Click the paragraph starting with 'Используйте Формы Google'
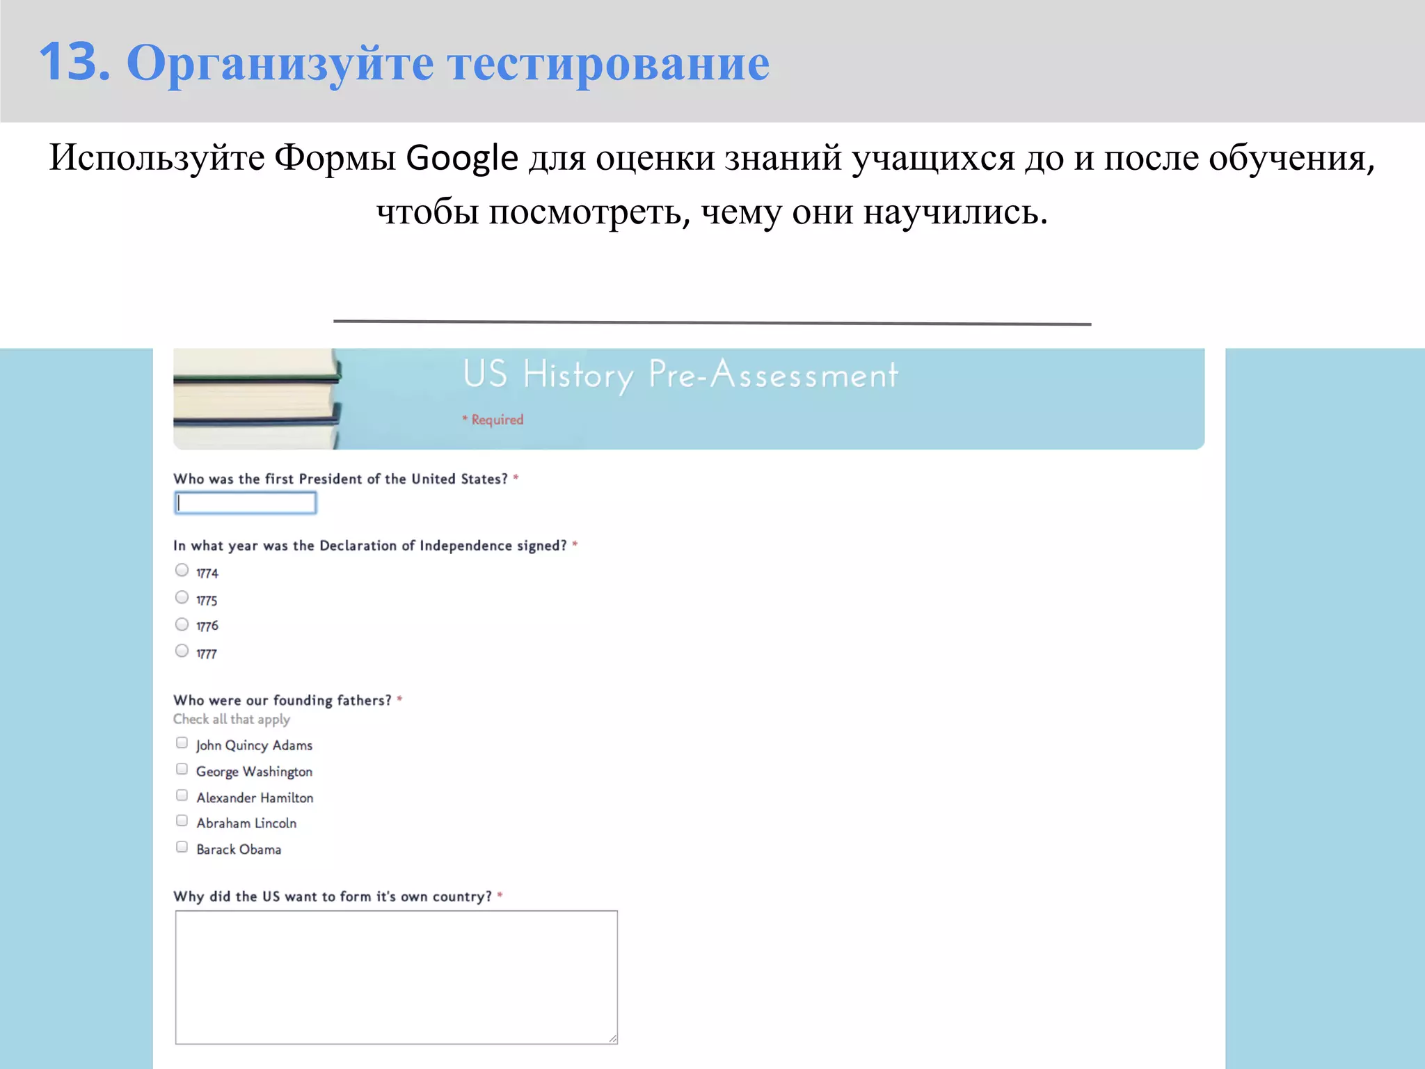The width and height of the screenshot is (1425, 1069). click(x=712, y=184)
